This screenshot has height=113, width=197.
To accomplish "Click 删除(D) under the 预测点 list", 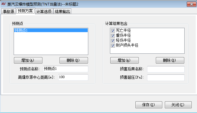I will (74, 61).
